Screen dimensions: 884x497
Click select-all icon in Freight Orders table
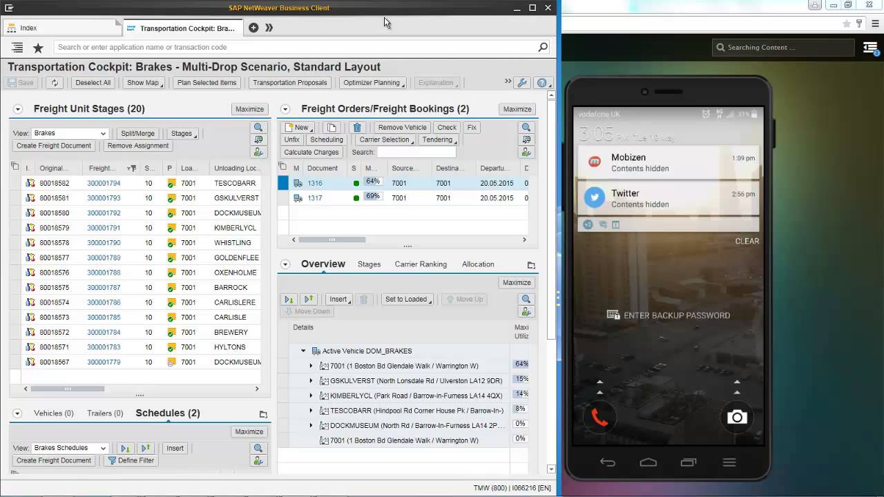282,166
